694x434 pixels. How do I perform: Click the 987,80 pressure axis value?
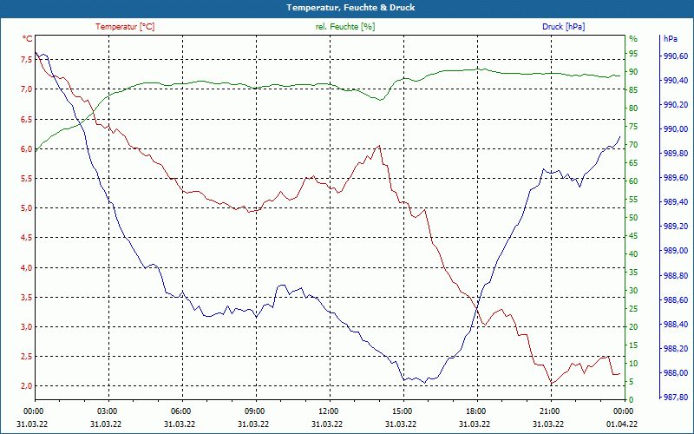click(x=676, y=398)
